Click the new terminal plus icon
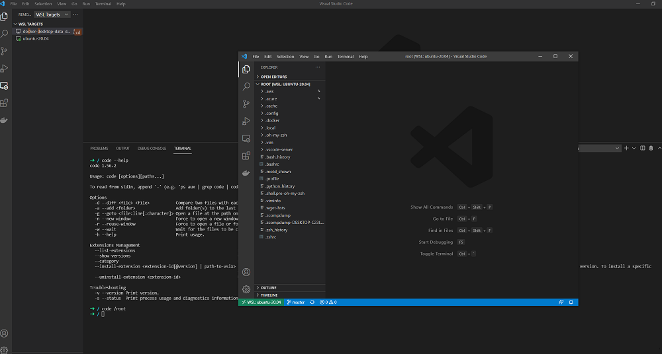Viewport: 662px width, 354px height. (x=626, y=148)
